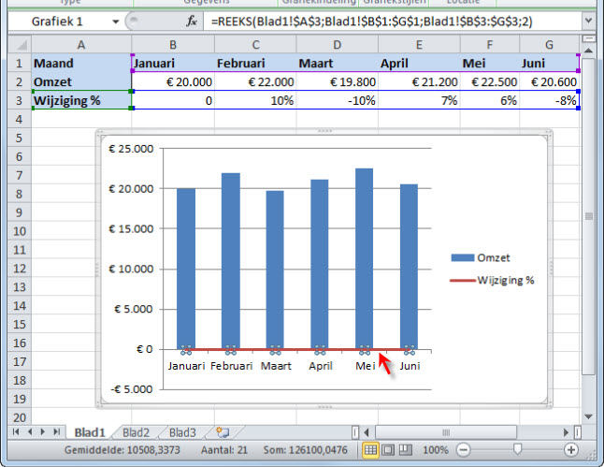Switch to Normal view in status bar
604x467 pixels.
370,449
